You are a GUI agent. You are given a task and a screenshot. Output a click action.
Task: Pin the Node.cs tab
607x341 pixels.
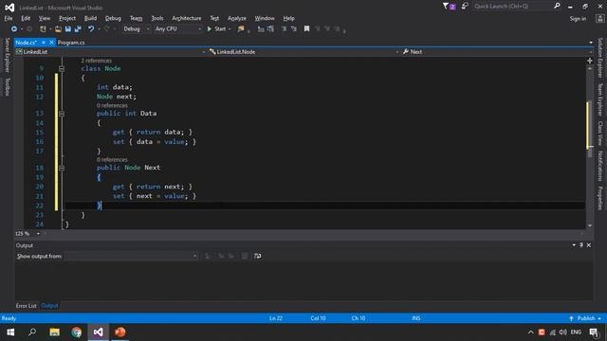coord(44,43)
